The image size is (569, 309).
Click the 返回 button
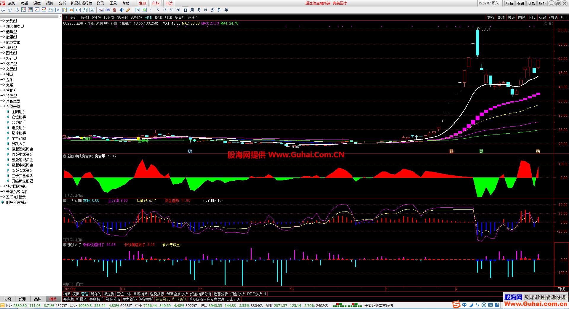563,17
